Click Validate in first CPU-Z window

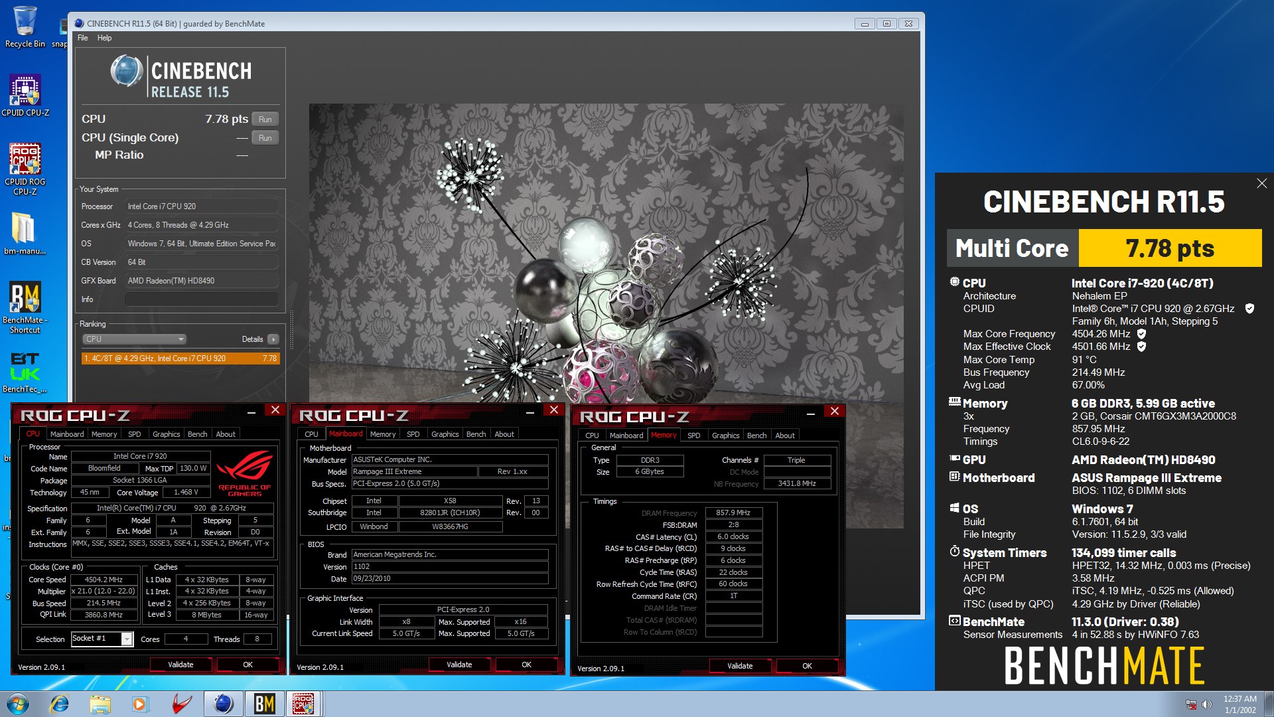pyautogui.click(x=180, y=665)
